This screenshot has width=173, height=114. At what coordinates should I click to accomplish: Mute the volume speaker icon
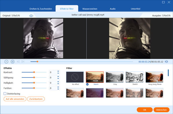click(166, 62)
